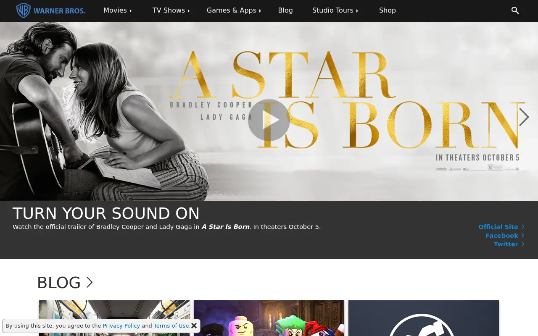Viewport: 538px width, 336px height.
Task: Play the A Star Is Born trailer
Action: [x=269, y=120]
